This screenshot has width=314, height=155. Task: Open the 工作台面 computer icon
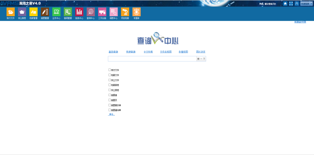(x=102, y=12)
